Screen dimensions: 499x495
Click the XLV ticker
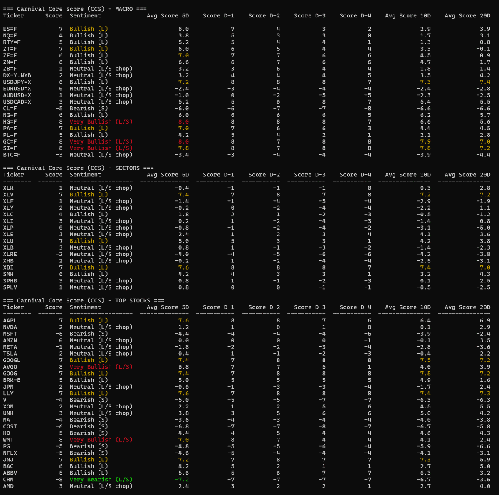pos(8,195)
